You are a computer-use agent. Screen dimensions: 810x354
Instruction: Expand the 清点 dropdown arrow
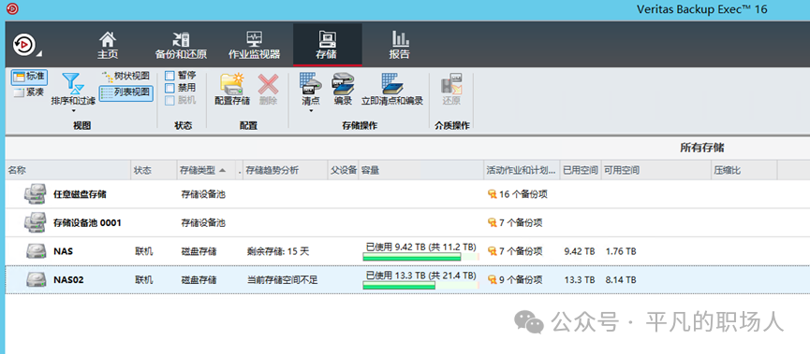[311, 110]
